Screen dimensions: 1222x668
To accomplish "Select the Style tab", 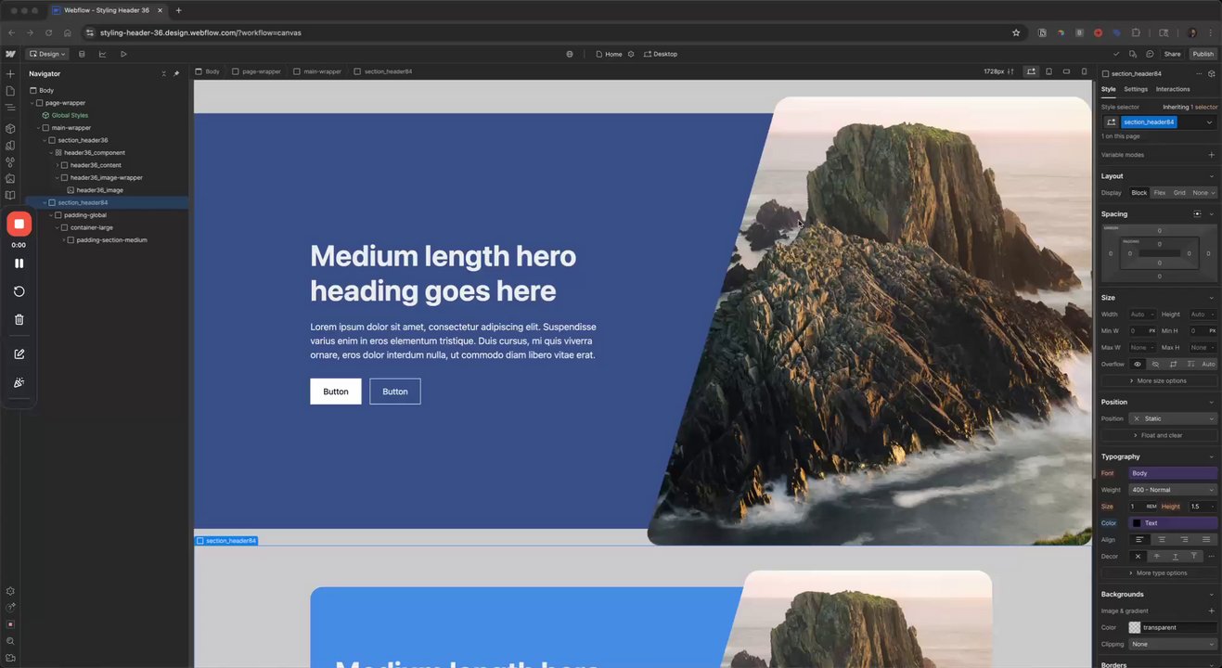I will [x=1109, y=89].
